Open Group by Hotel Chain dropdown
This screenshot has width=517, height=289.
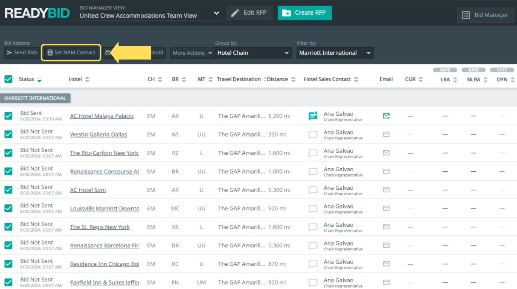[x=254, y=53]
